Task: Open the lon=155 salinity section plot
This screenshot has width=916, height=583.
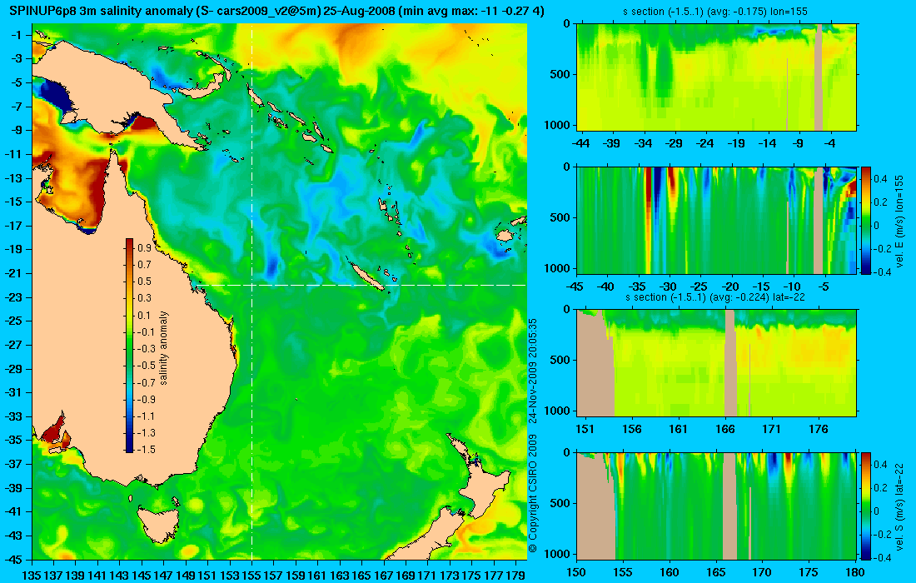Action: pyautogui.click(x=717, y=77)
